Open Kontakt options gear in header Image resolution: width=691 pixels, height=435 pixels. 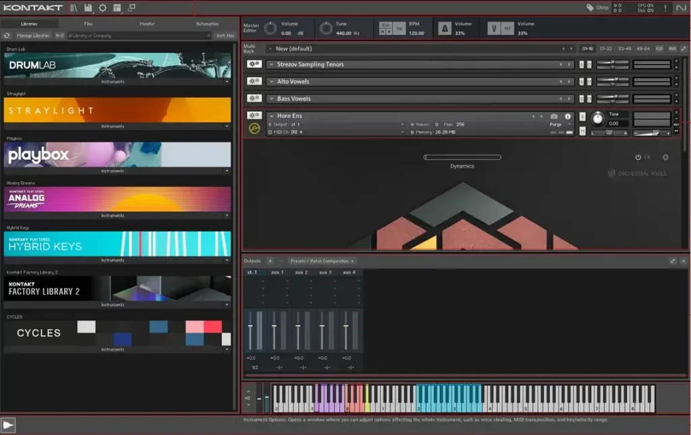[x=103, y=8]
